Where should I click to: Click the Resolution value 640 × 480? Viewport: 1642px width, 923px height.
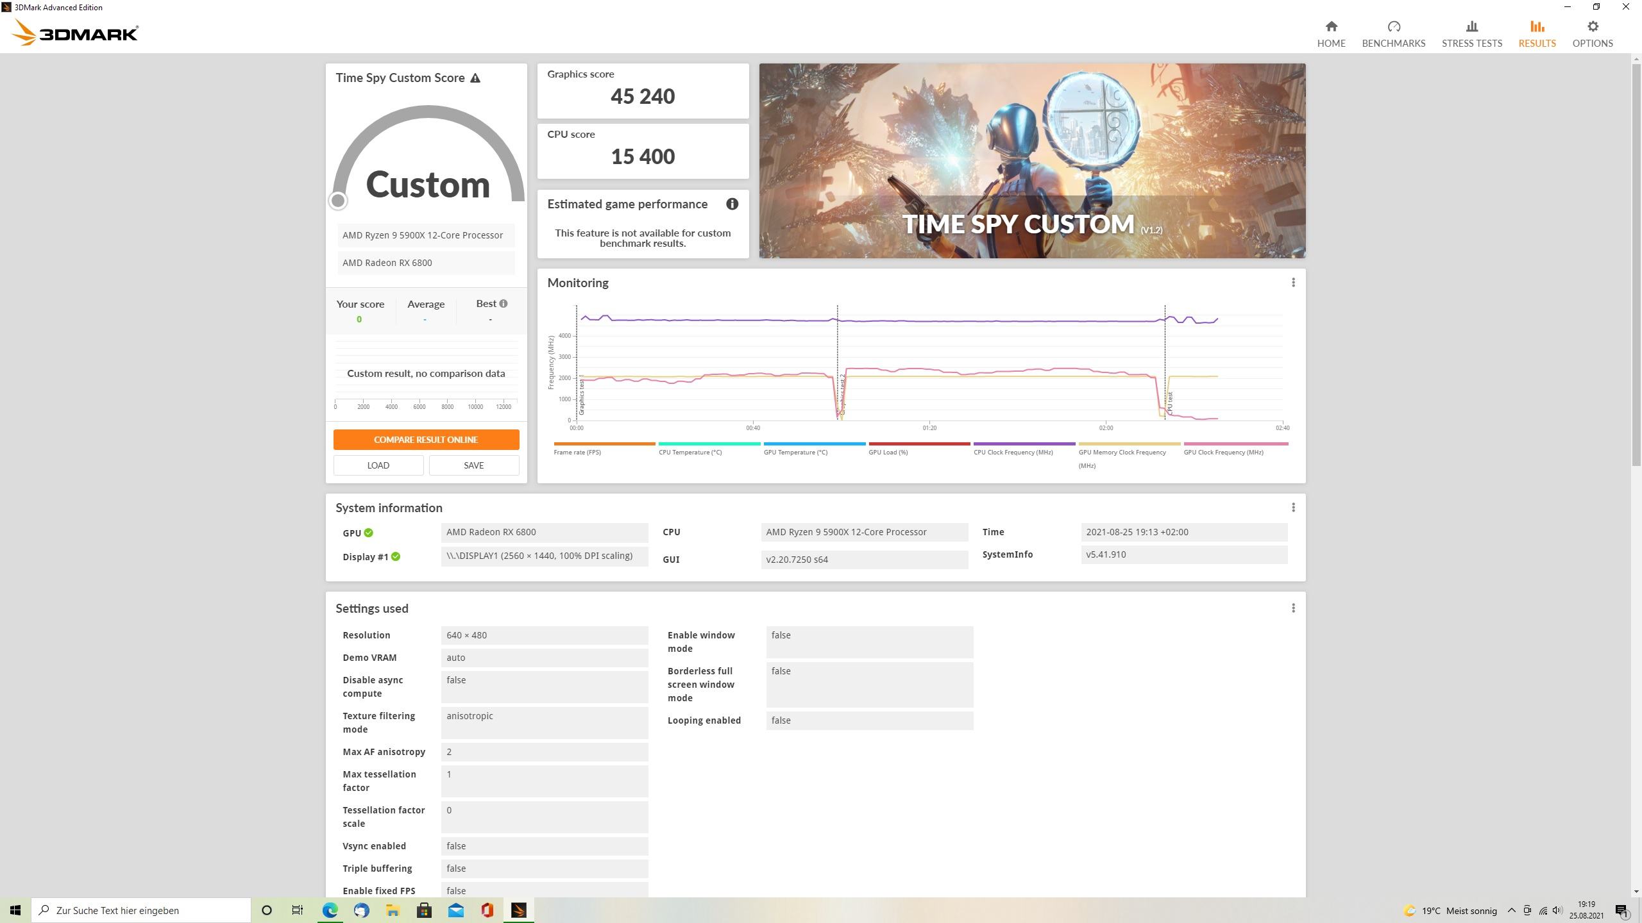tap(545, 635)
